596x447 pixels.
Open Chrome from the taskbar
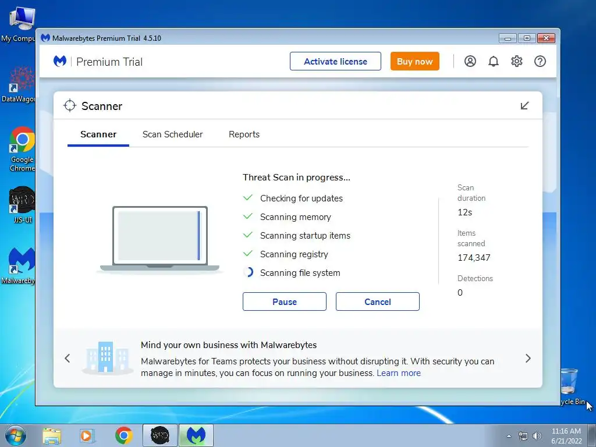point(124,435)
